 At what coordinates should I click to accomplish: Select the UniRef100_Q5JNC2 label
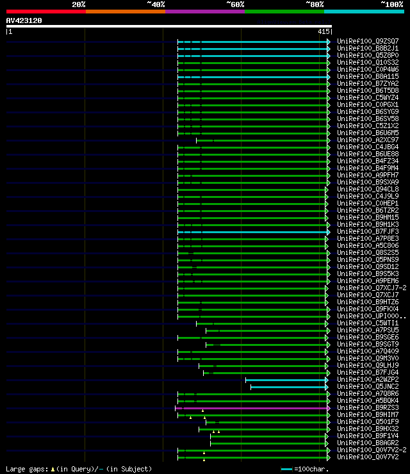(x=368, y=387)
